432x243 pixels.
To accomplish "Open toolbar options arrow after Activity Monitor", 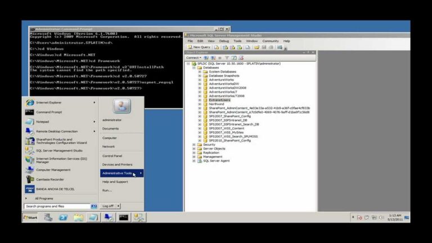I will coord(286,48).
